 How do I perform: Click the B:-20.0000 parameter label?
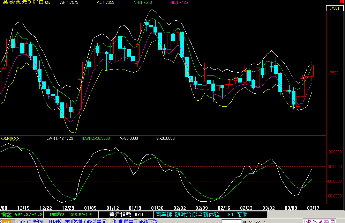tap(165, 138)
